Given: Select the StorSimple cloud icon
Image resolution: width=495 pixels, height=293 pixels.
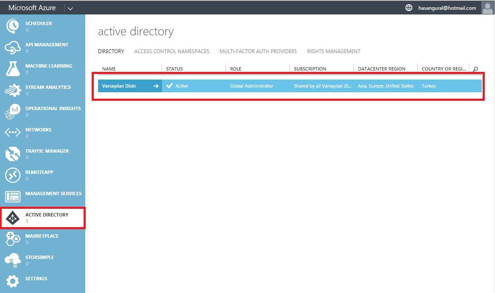Looking at the screenshot, I should pos(13,260).
